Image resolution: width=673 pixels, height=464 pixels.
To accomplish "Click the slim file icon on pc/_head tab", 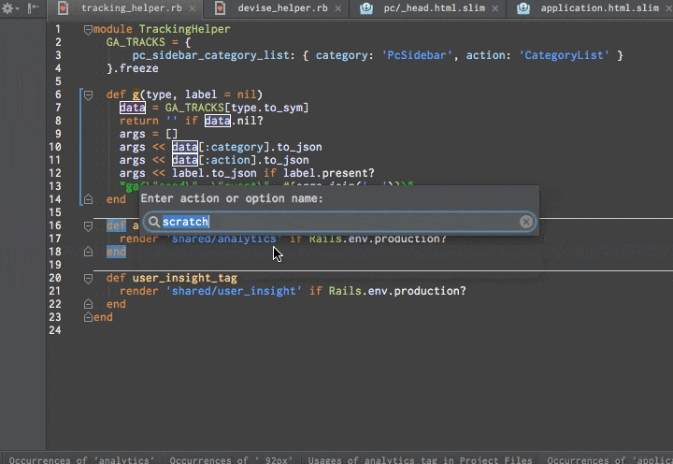I will (x=366, y=8).
